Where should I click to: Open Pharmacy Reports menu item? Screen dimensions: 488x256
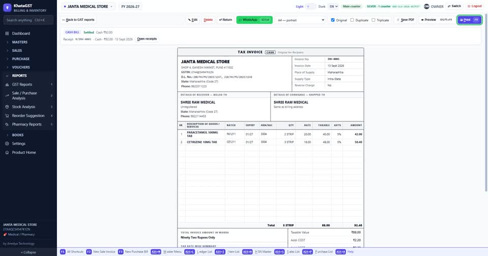point(28,124)
